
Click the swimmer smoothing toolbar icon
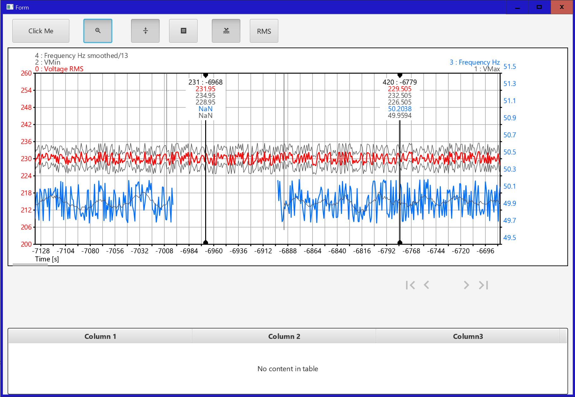[226, 31]
